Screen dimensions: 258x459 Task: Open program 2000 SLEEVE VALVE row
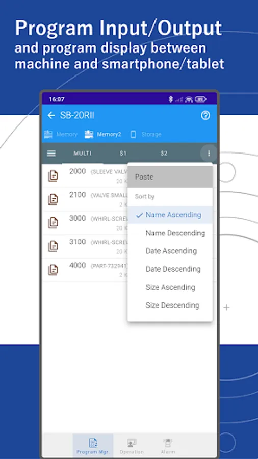pyautogui.click(x=85, y=176)
